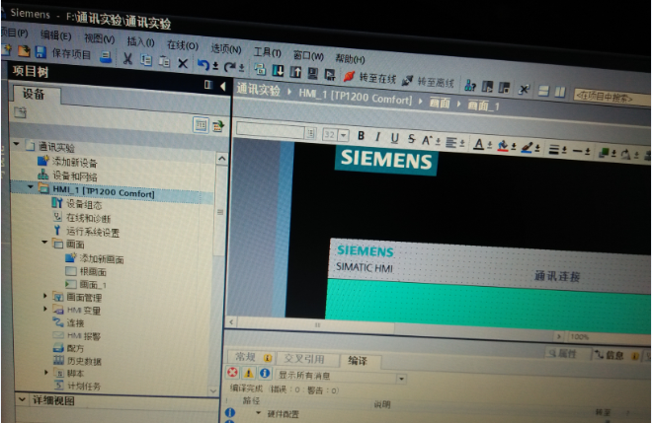Click the Bold B formatting icon
This screenshot has width=652, height=423.
(x=361, y=136)
